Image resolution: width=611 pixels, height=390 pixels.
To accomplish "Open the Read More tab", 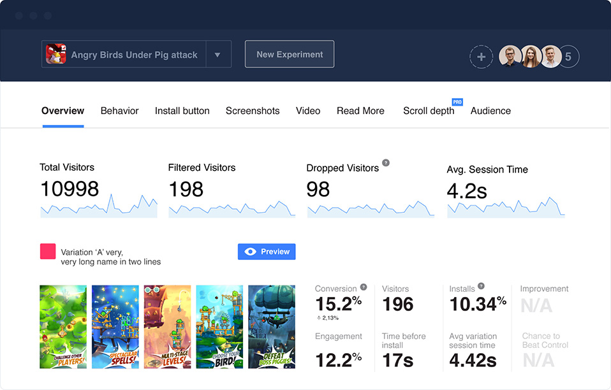I will pyautogui.click(x=360, y=111).
